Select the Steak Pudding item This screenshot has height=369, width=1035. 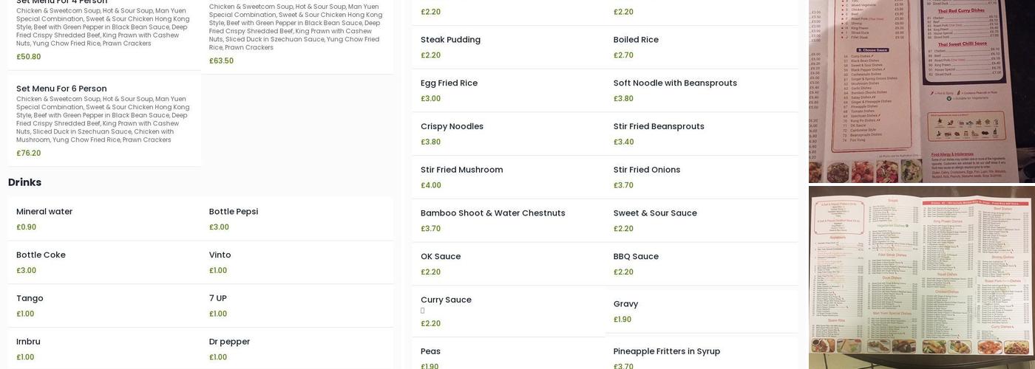[450, 40]
